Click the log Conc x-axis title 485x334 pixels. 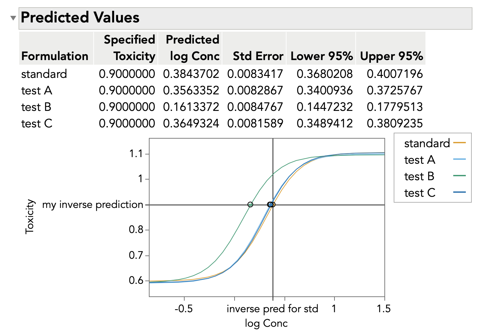266,323
